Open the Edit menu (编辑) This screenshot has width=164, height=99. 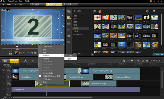click(9, 4)
